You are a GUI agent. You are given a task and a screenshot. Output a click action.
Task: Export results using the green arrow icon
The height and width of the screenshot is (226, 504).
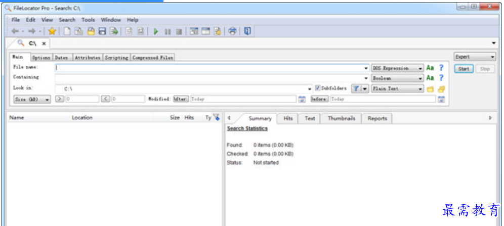click(114, 31)
